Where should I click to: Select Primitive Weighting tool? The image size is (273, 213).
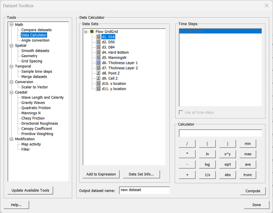37,134
